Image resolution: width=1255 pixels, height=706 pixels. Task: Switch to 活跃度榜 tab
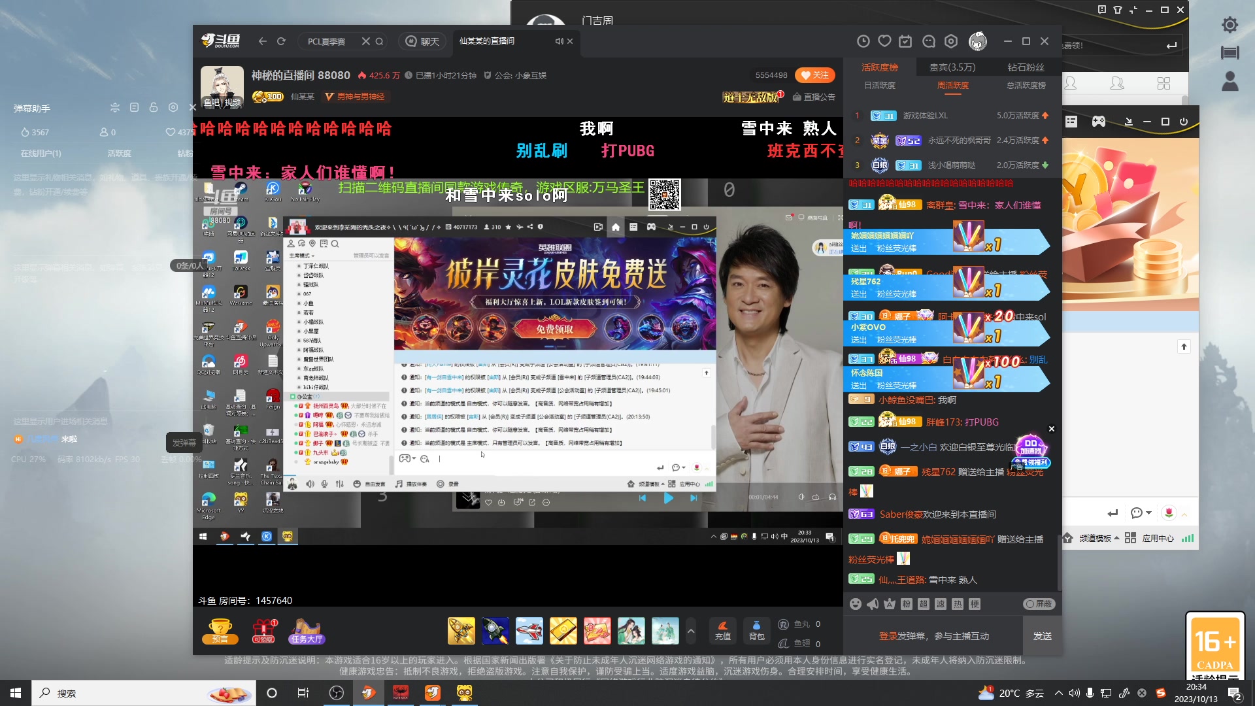click(880, 67)
